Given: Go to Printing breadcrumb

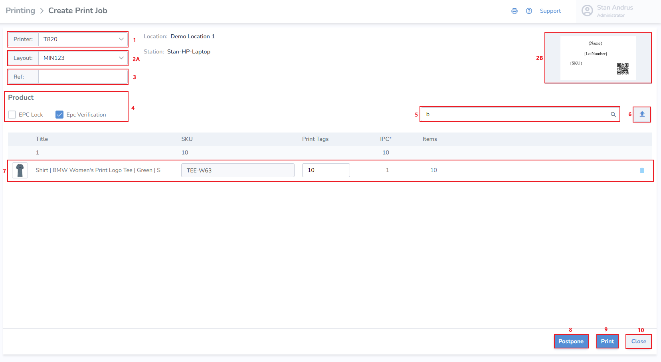Looking at the screenshot, I should [x=20, y=11].
